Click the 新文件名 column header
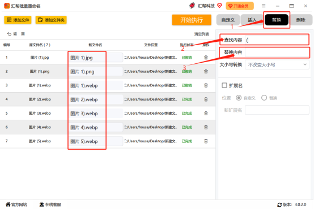Viewport: 314px width, 209px height. 95,45
